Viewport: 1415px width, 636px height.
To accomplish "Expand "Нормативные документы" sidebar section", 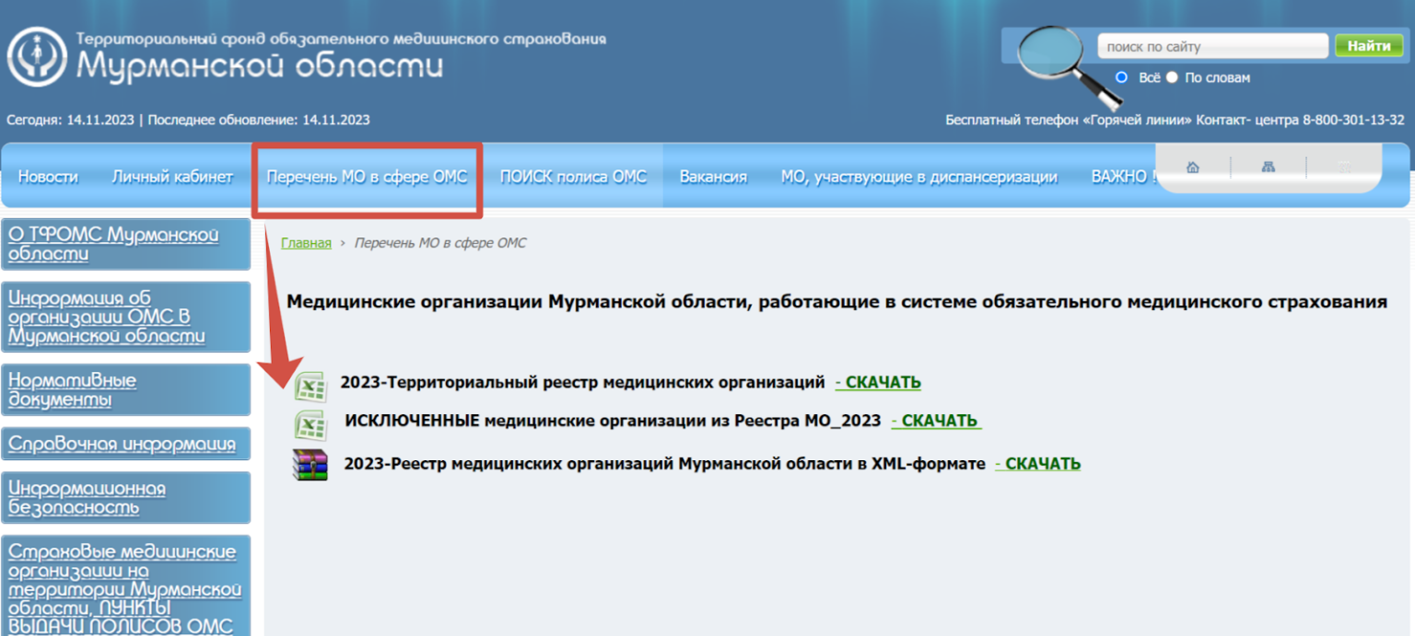I will click(72, 390).
